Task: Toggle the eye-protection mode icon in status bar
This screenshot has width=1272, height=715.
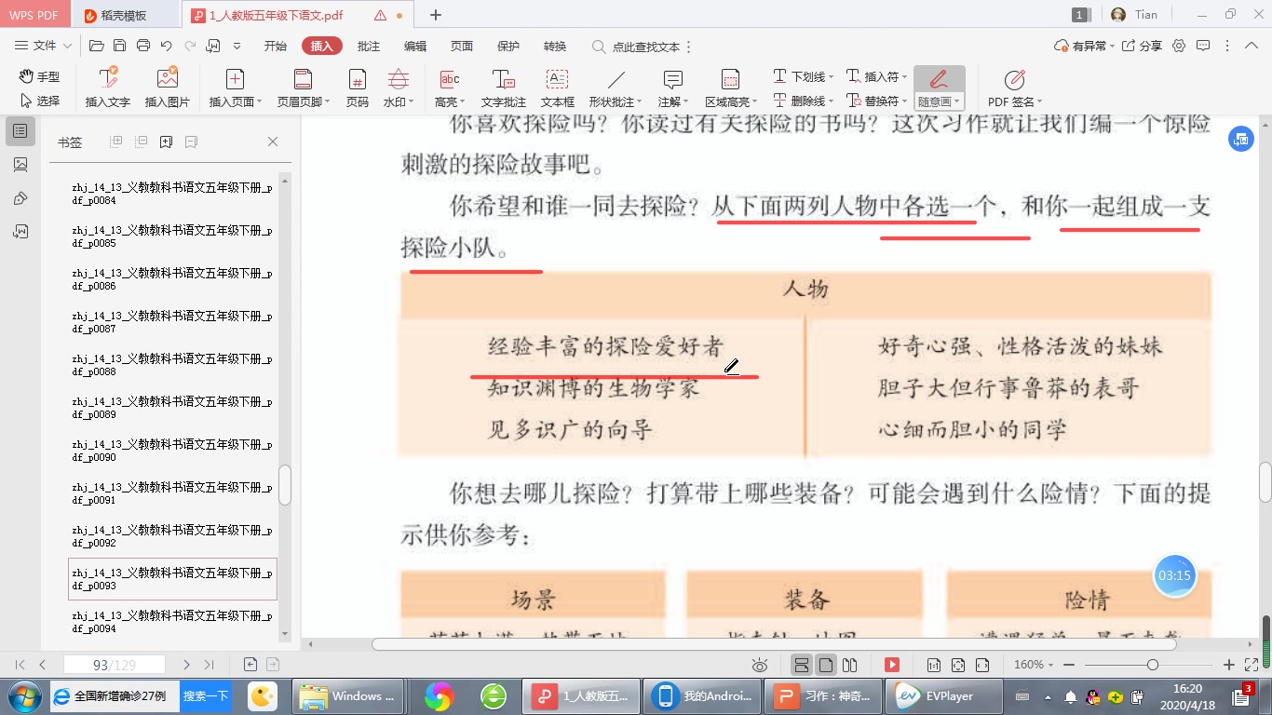Action: point(760,665)
